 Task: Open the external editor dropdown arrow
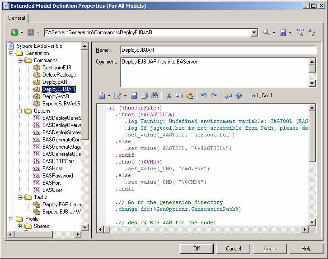coord(125,95)
